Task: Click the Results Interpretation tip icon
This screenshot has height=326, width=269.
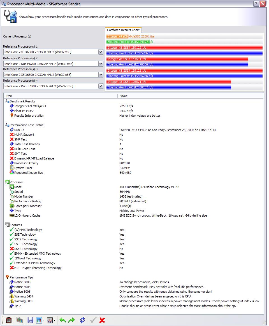Action: click(x=12, y=115)
